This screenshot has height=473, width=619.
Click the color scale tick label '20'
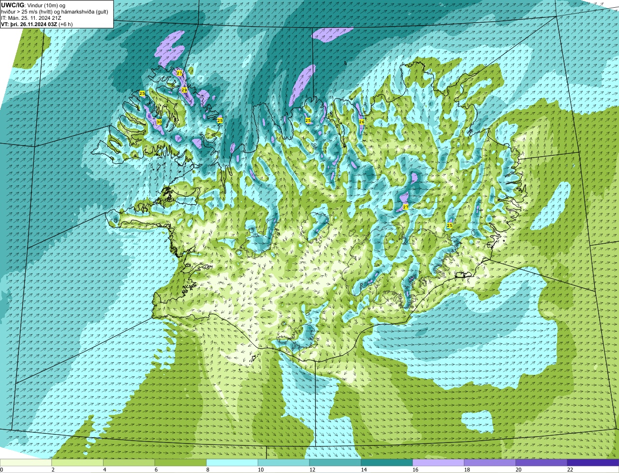point(518,470)
